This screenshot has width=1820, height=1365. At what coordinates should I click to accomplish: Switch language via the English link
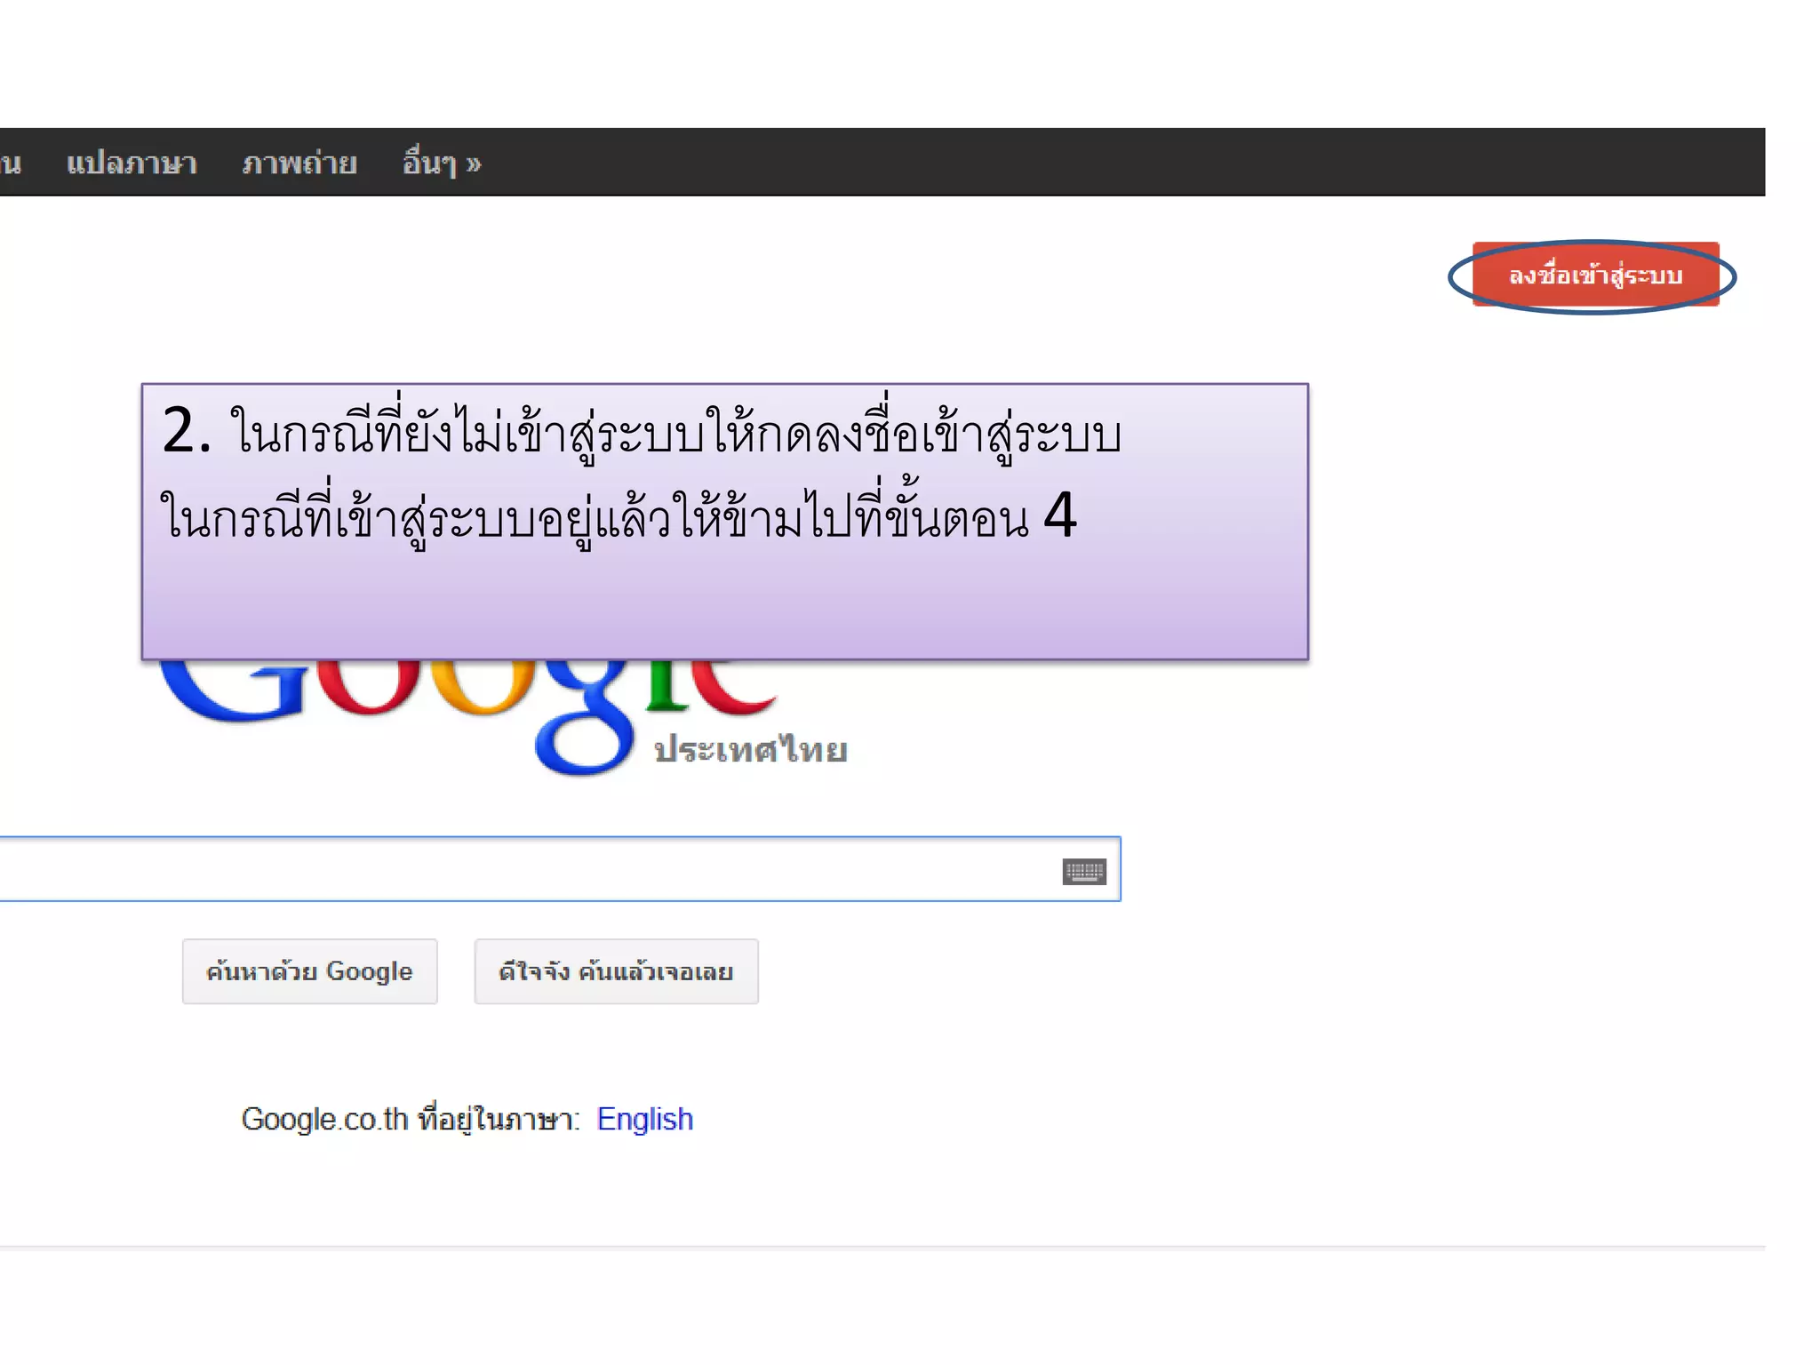(645, 1119)
